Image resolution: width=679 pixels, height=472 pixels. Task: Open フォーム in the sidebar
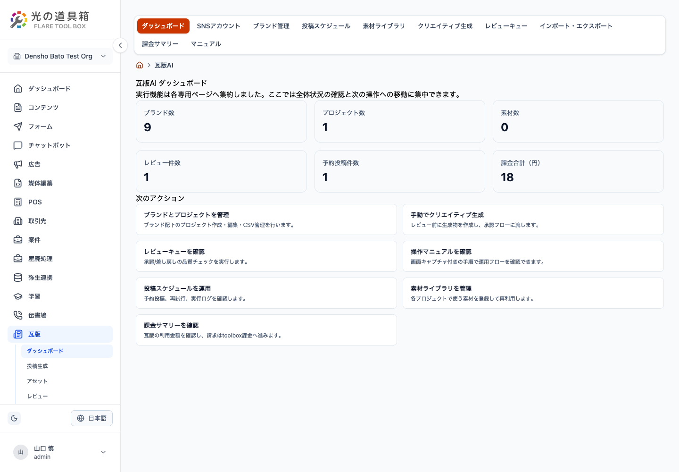(60, 126)
